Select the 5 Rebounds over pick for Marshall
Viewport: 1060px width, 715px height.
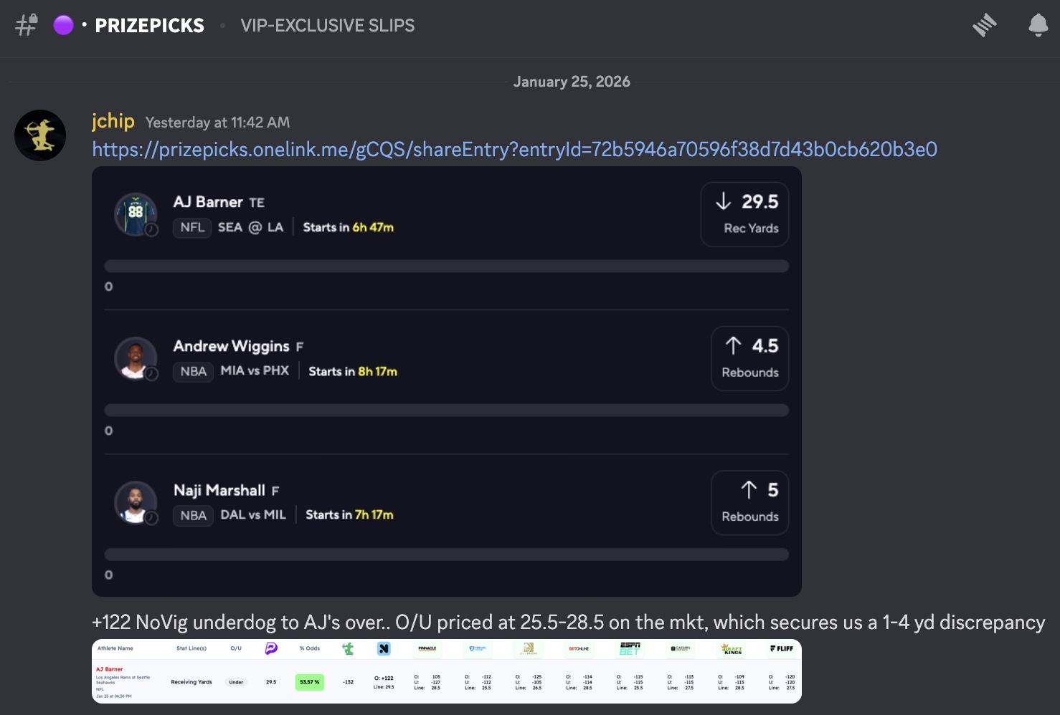[749, 502]
